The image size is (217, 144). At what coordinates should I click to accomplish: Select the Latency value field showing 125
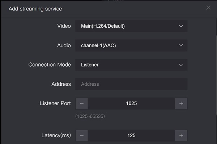pos(131,136)
